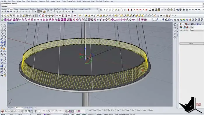Select the Pan hand icon in top toolbar

(101, 10)
